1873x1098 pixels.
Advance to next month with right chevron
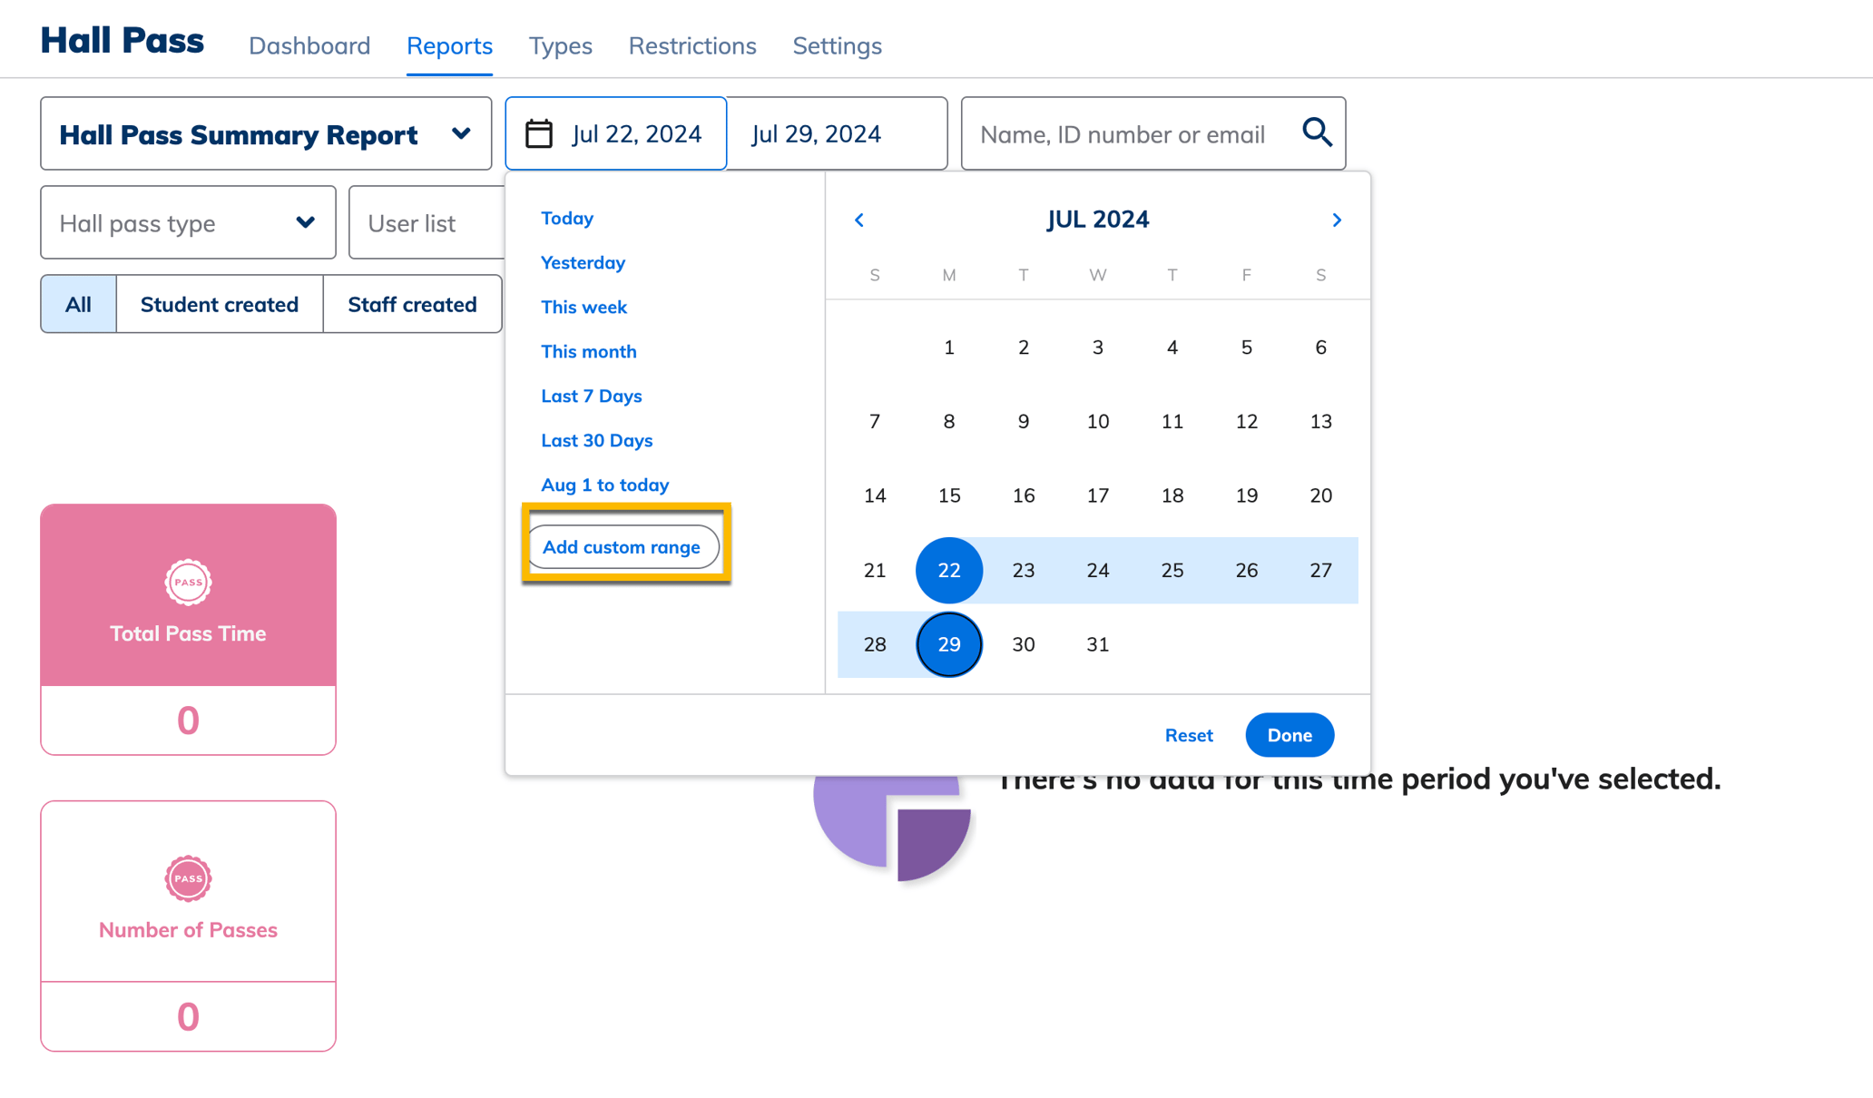point(1336,220)
